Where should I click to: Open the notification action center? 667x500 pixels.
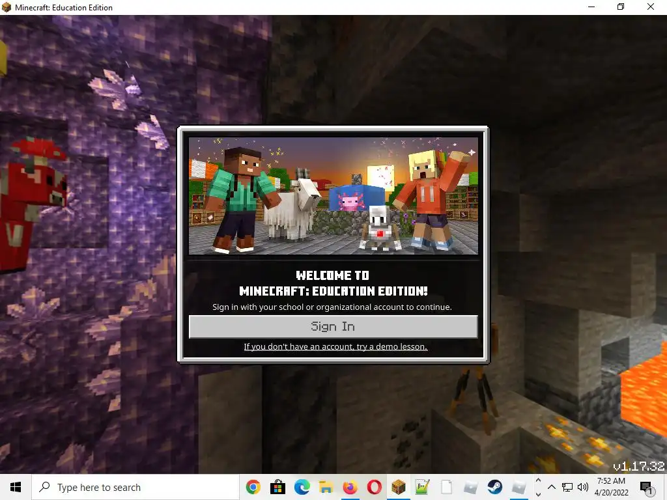646,487
